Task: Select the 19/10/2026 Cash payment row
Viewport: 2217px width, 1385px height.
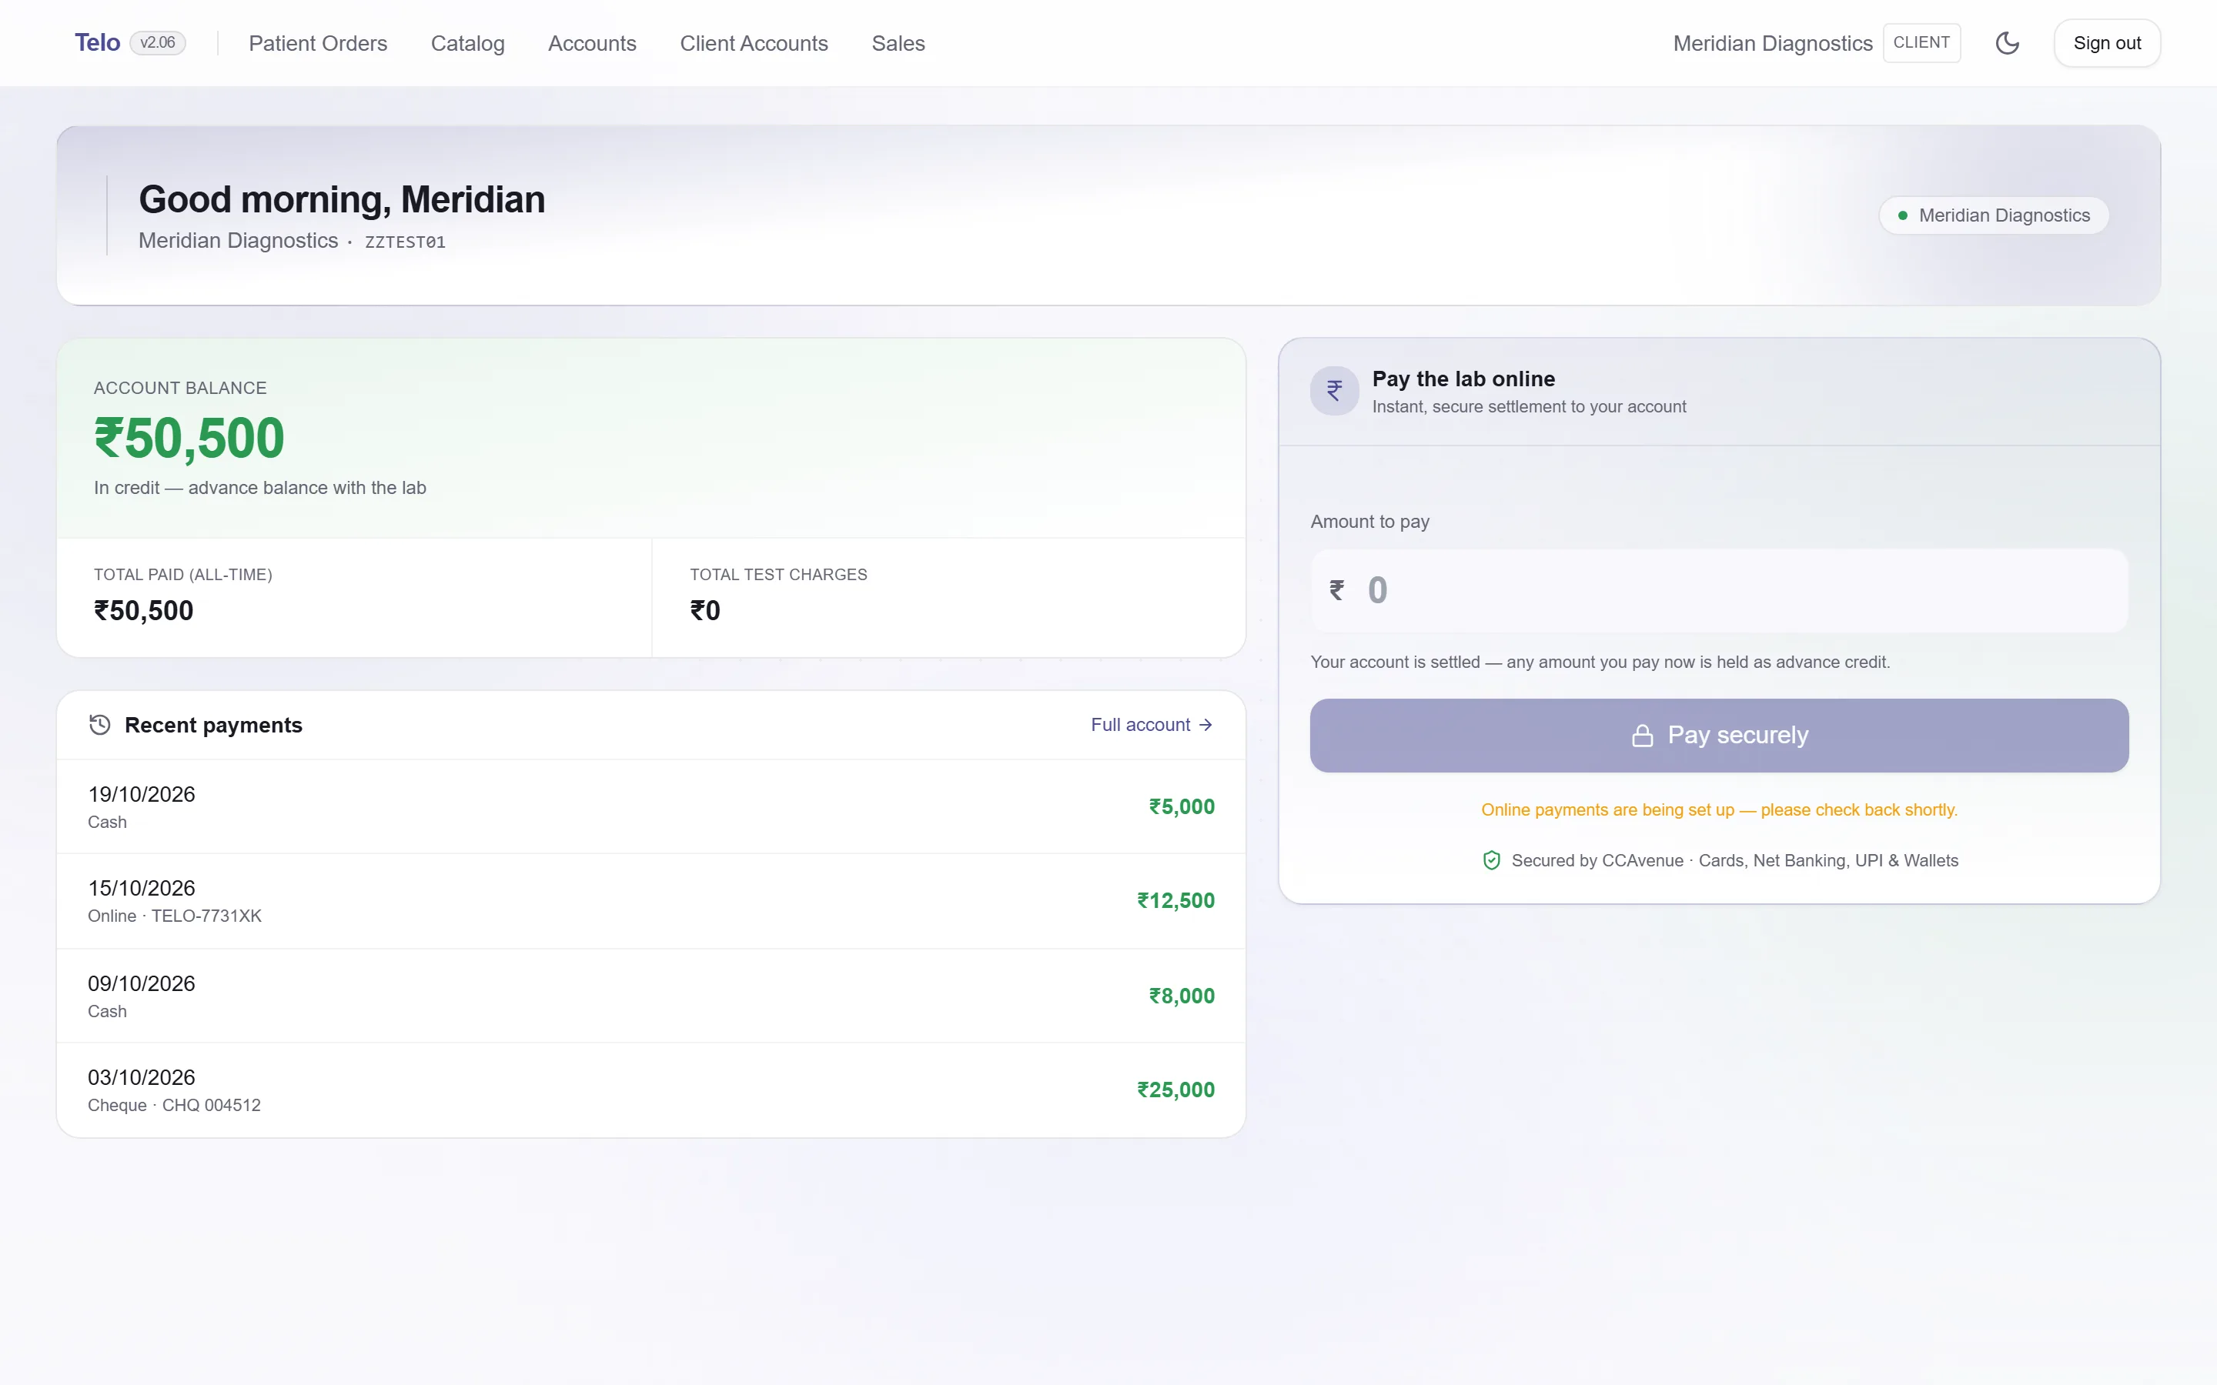Action: 650,806
